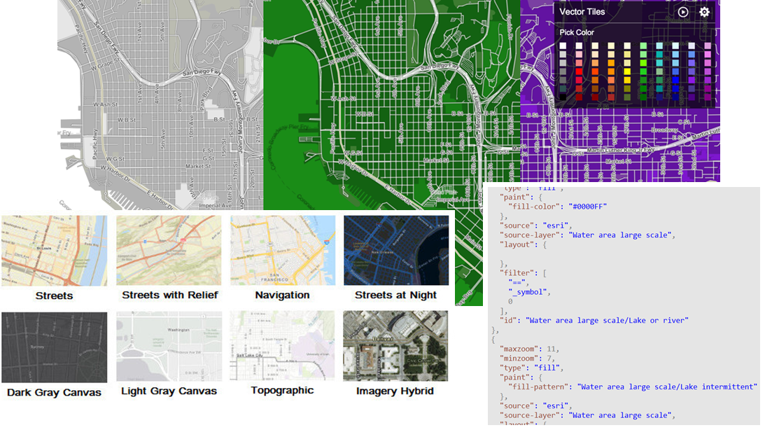Choose the Navigation basemap thumbnail

[x=282, y=250]
